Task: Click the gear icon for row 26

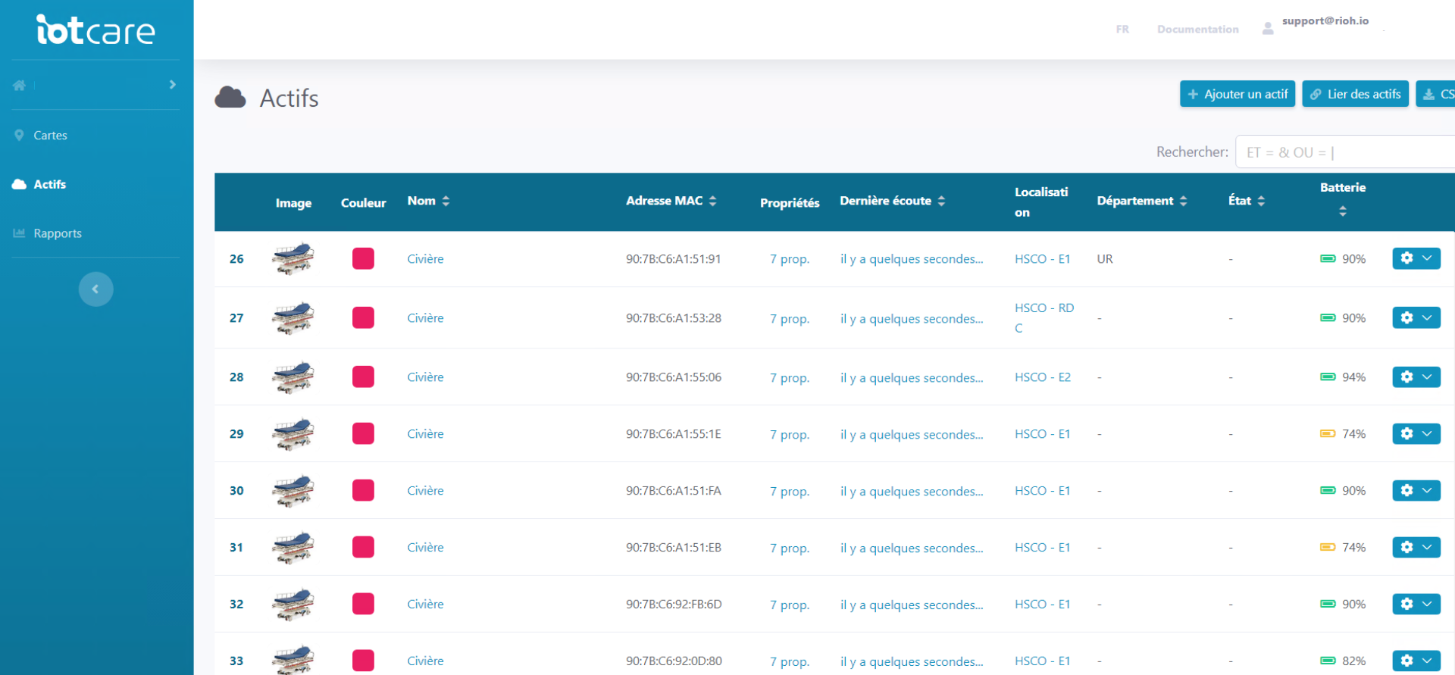Action: [x=1406, y=258]
